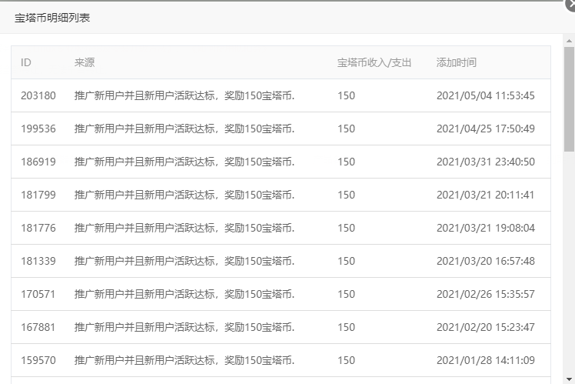
Task: Select ID cell 170571
Action: coord(38,294)
